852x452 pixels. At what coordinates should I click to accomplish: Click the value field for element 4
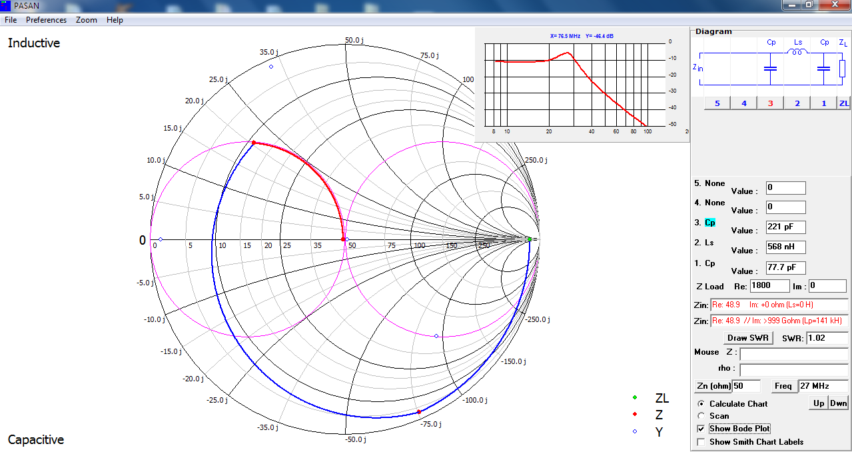click(x=785, y=207)
